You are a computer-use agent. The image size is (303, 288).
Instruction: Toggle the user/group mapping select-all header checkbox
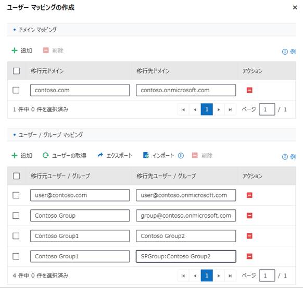coord(16,176)
